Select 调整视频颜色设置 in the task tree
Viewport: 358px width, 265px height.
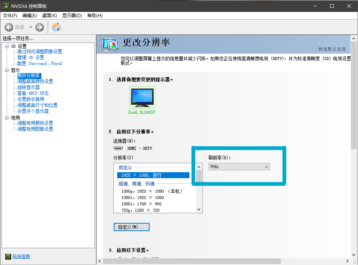tap(35, 123)
